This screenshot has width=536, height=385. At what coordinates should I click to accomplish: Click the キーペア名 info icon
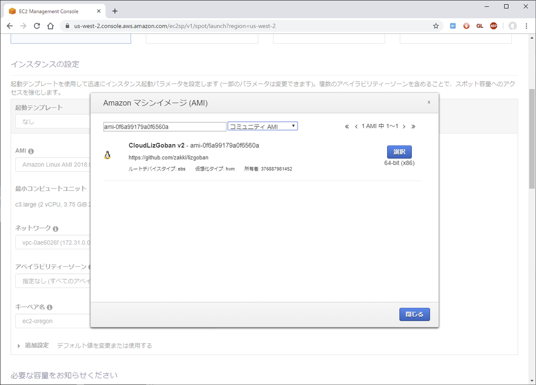(50, 307)
